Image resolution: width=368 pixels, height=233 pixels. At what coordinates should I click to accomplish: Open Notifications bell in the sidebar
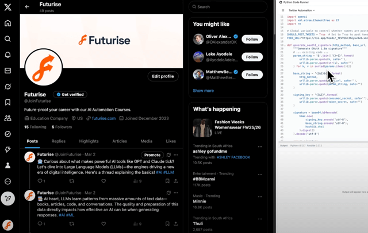click(x=8, y=55)
